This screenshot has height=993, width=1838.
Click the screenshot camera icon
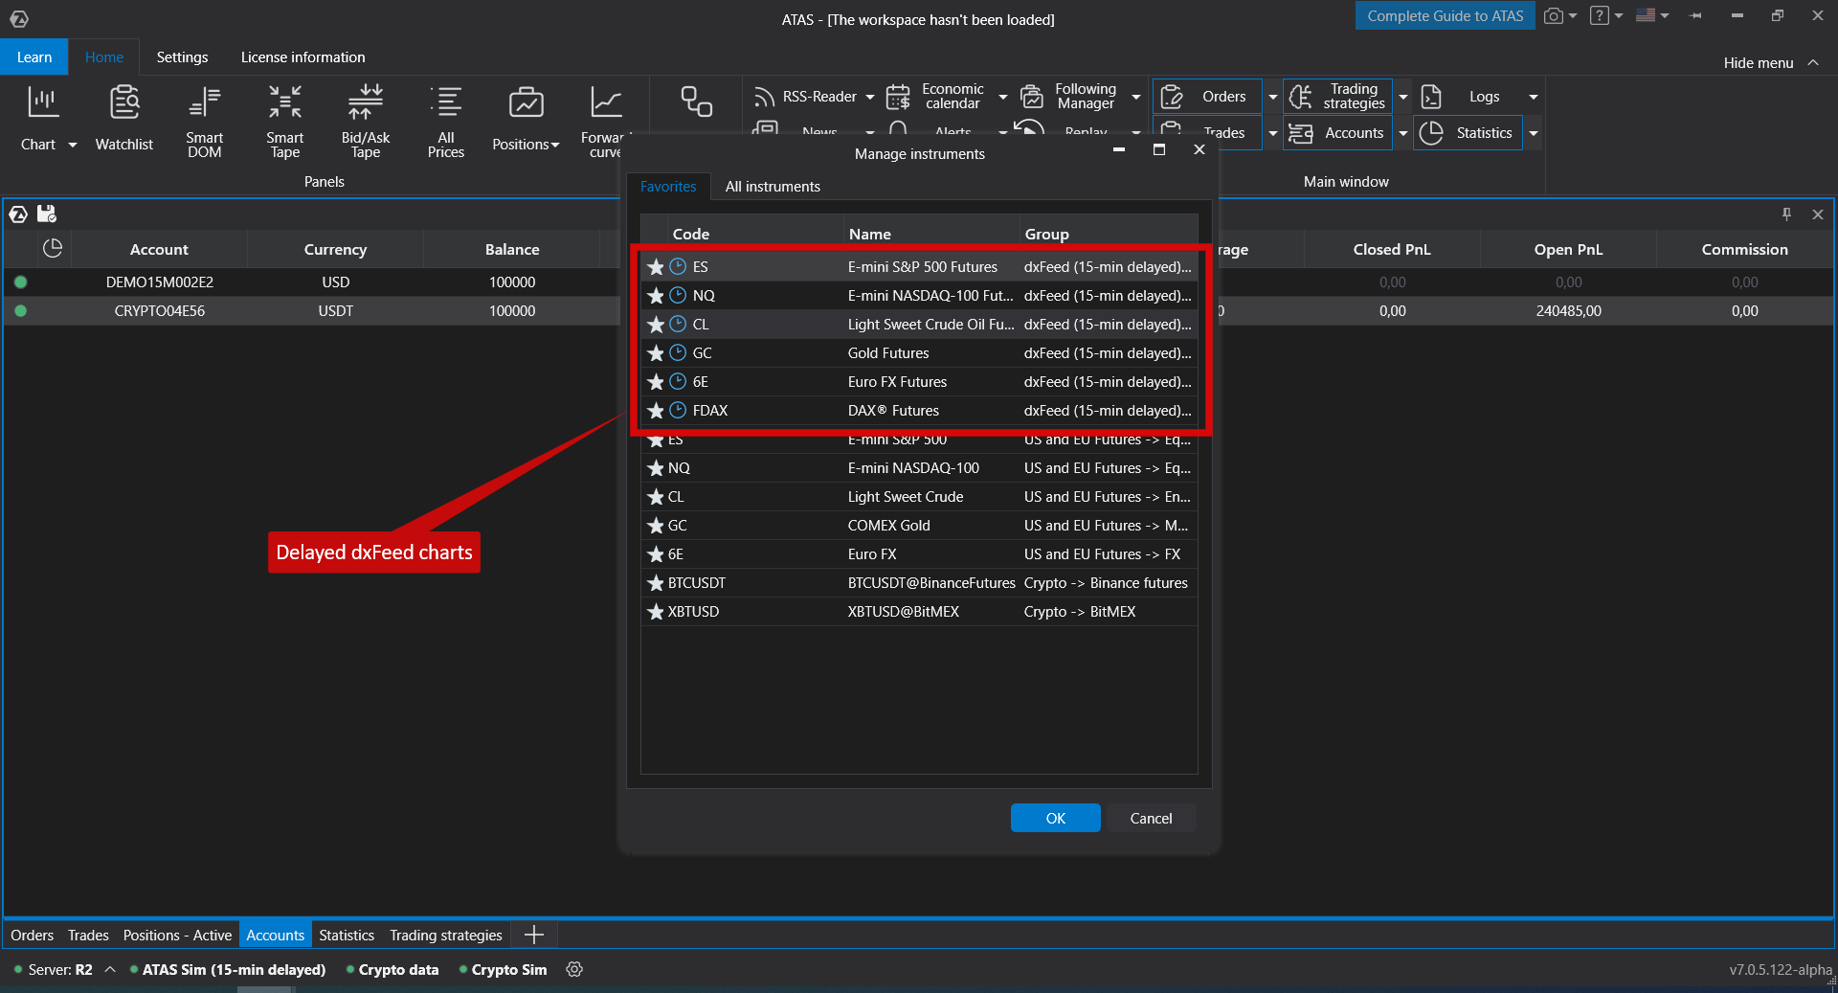(1554, 16)
